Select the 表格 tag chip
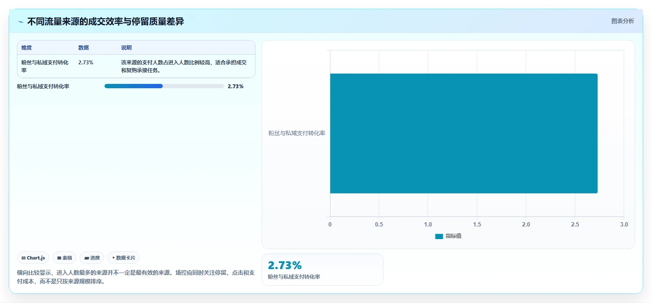The height and width of the screenshot is (303, 652). [x=64, y=258]
